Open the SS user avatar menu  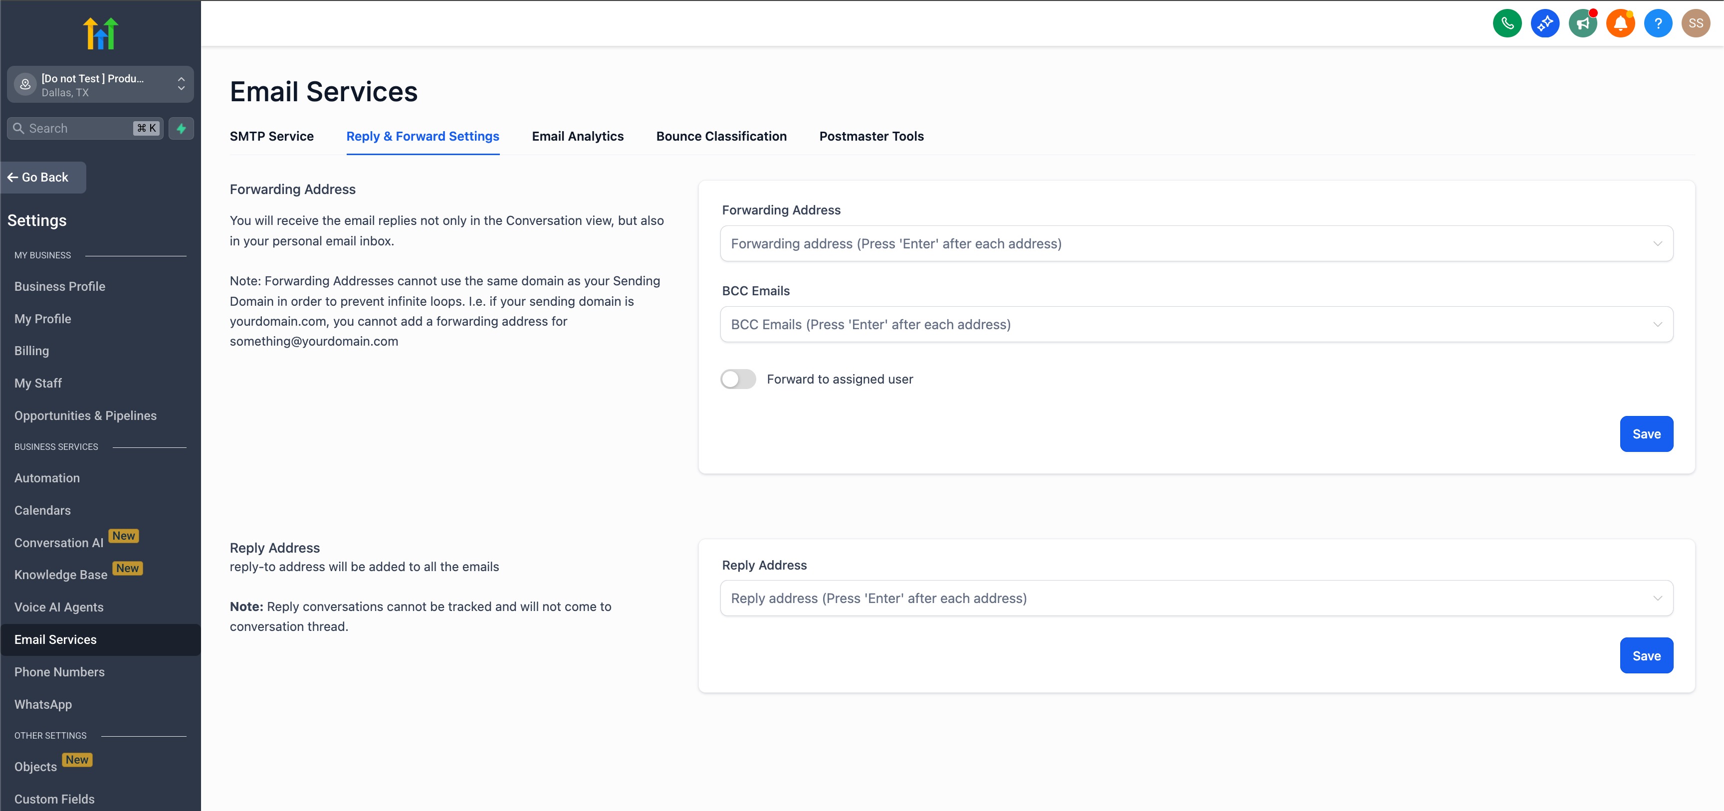tap(1695, 23)
